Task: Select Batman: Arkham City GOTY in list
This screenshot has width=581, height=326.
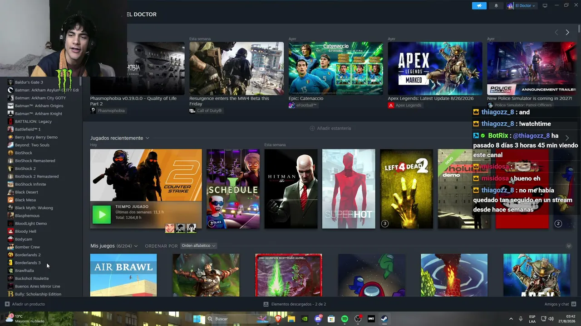Action: tap(40, 98)
